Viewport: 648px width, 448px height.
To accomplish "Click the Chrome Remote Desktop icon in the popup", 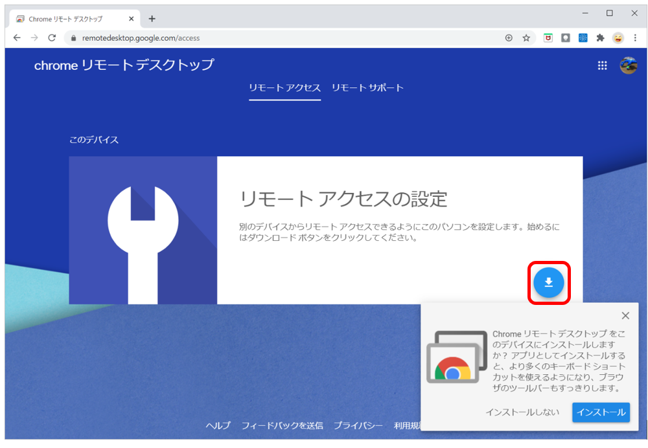I will coord(457,357).
